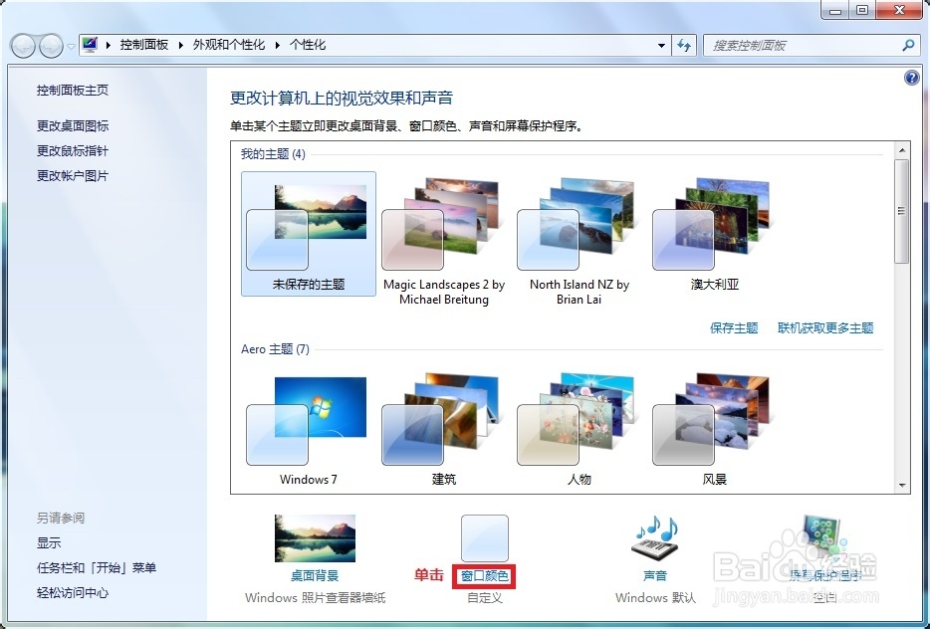Viewport: 930px width, 629px height.
Task: Select the 澳大利亚 theme
Action: (x=714, y=234)
